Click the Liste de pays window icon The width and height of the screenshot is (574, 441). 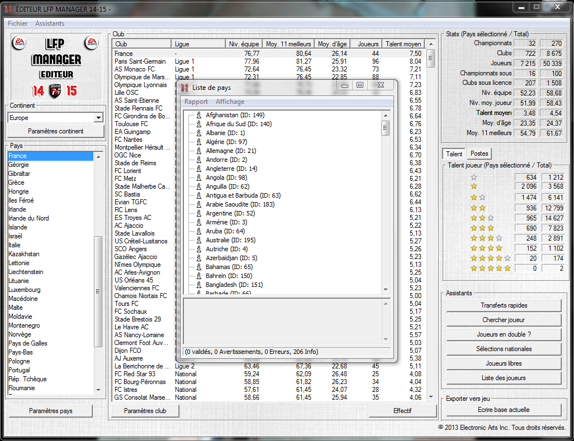click(x=184, y=88)
